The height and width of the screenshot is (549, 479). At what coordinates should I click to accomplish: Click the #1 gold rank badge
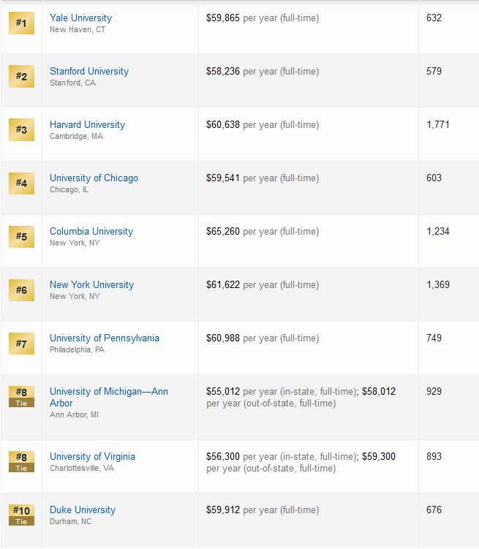(21, 23)
